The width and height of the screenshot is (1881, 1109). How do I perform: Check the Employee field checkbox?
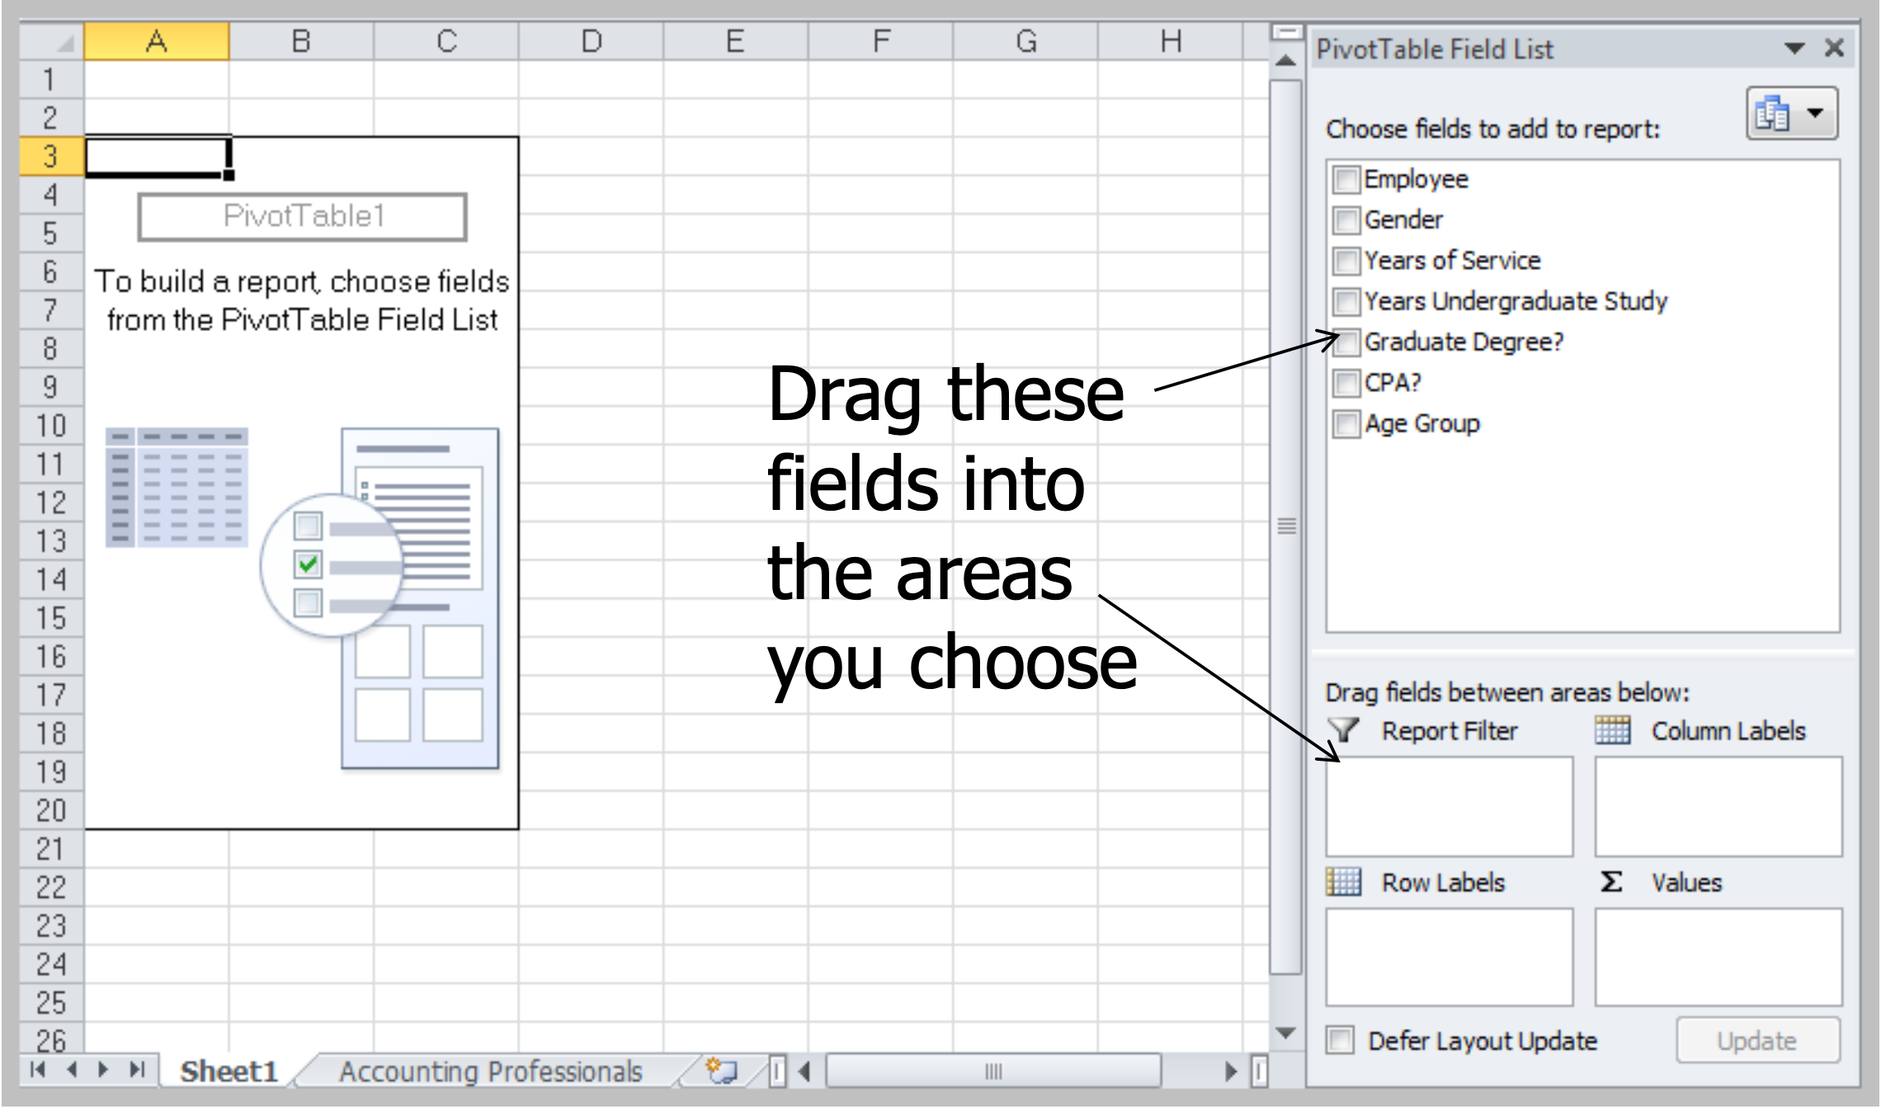pyautogui.click(x=1346, y=179)
